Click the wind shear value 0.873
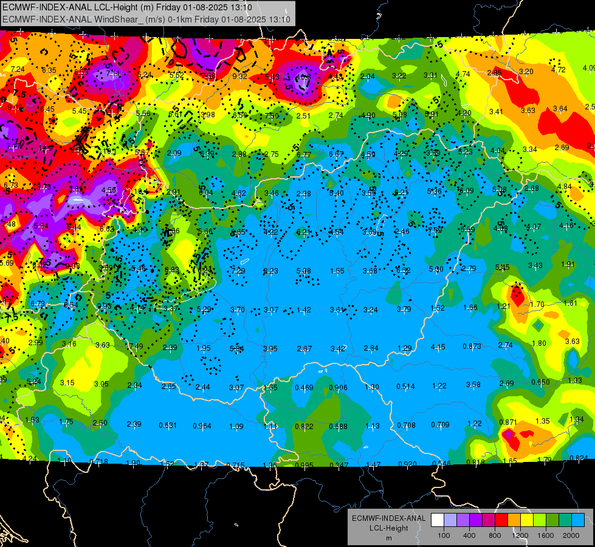This screenshot has height=547, width=595. [472, 346]
